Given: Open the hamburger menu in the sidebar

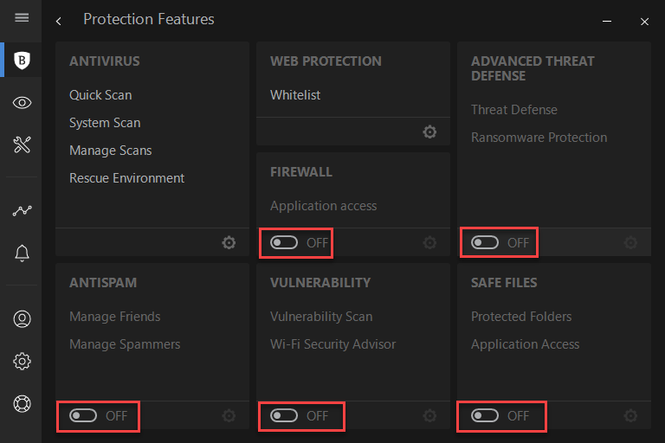Looking at the screenshot, I should click(22, 18).
